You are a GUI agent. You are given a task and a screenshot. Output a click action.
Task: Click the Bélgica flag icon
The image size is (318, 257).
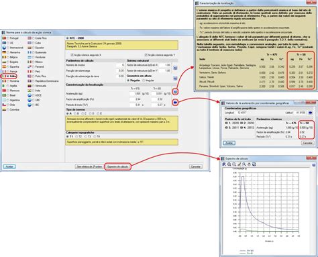click(x=4, y=57)
